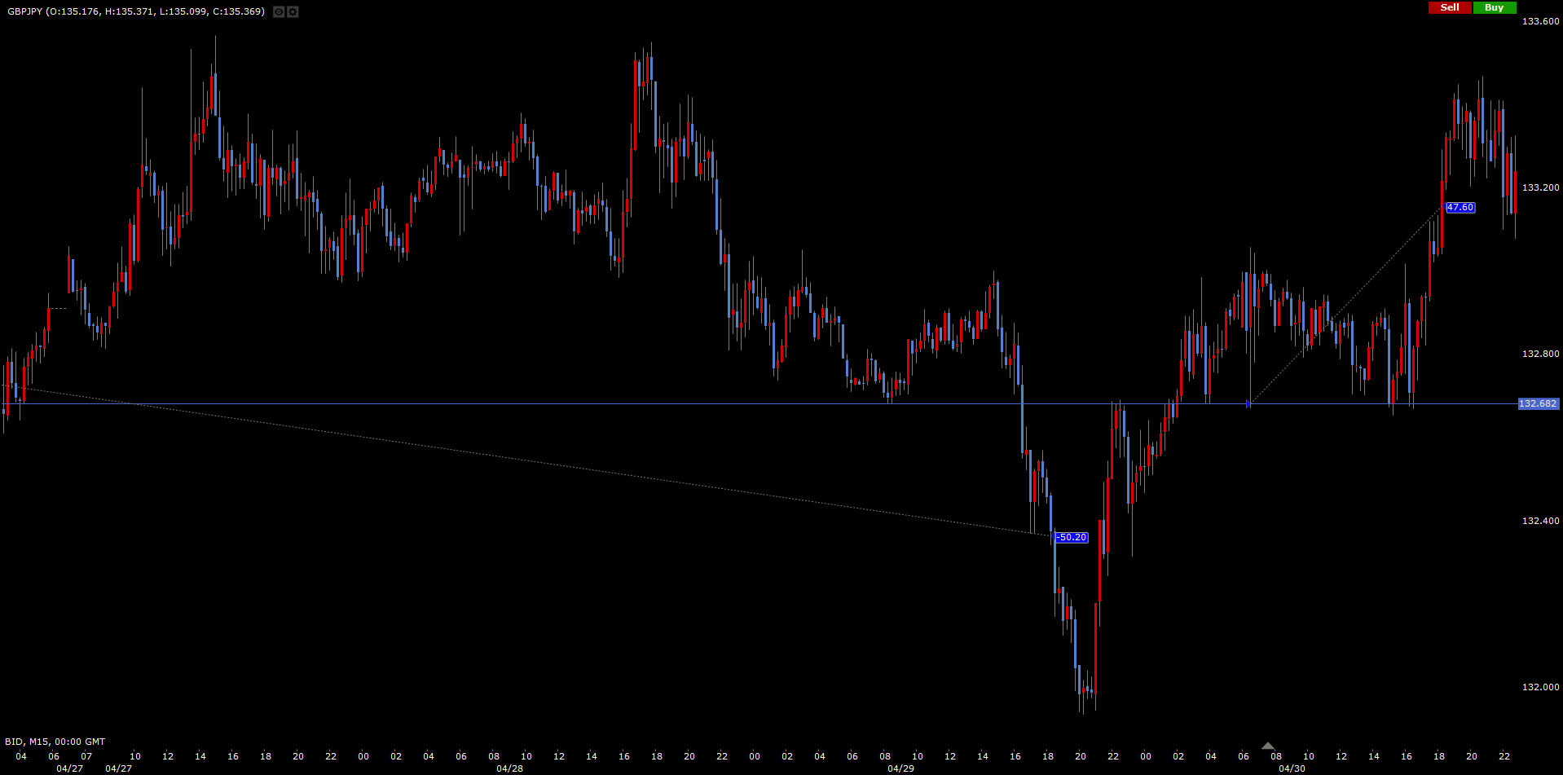This screenshot has height=775, width=1563.
Task: Click the -50.20 loss label
Action: [1072, 537]
